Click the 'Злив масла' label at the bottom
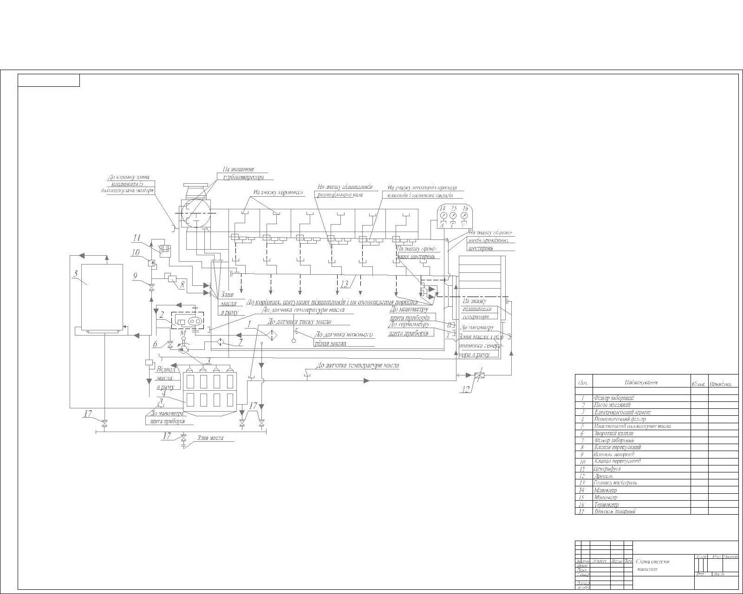The height and width of the screenshot is (594, 743). (x=210, y=438)
